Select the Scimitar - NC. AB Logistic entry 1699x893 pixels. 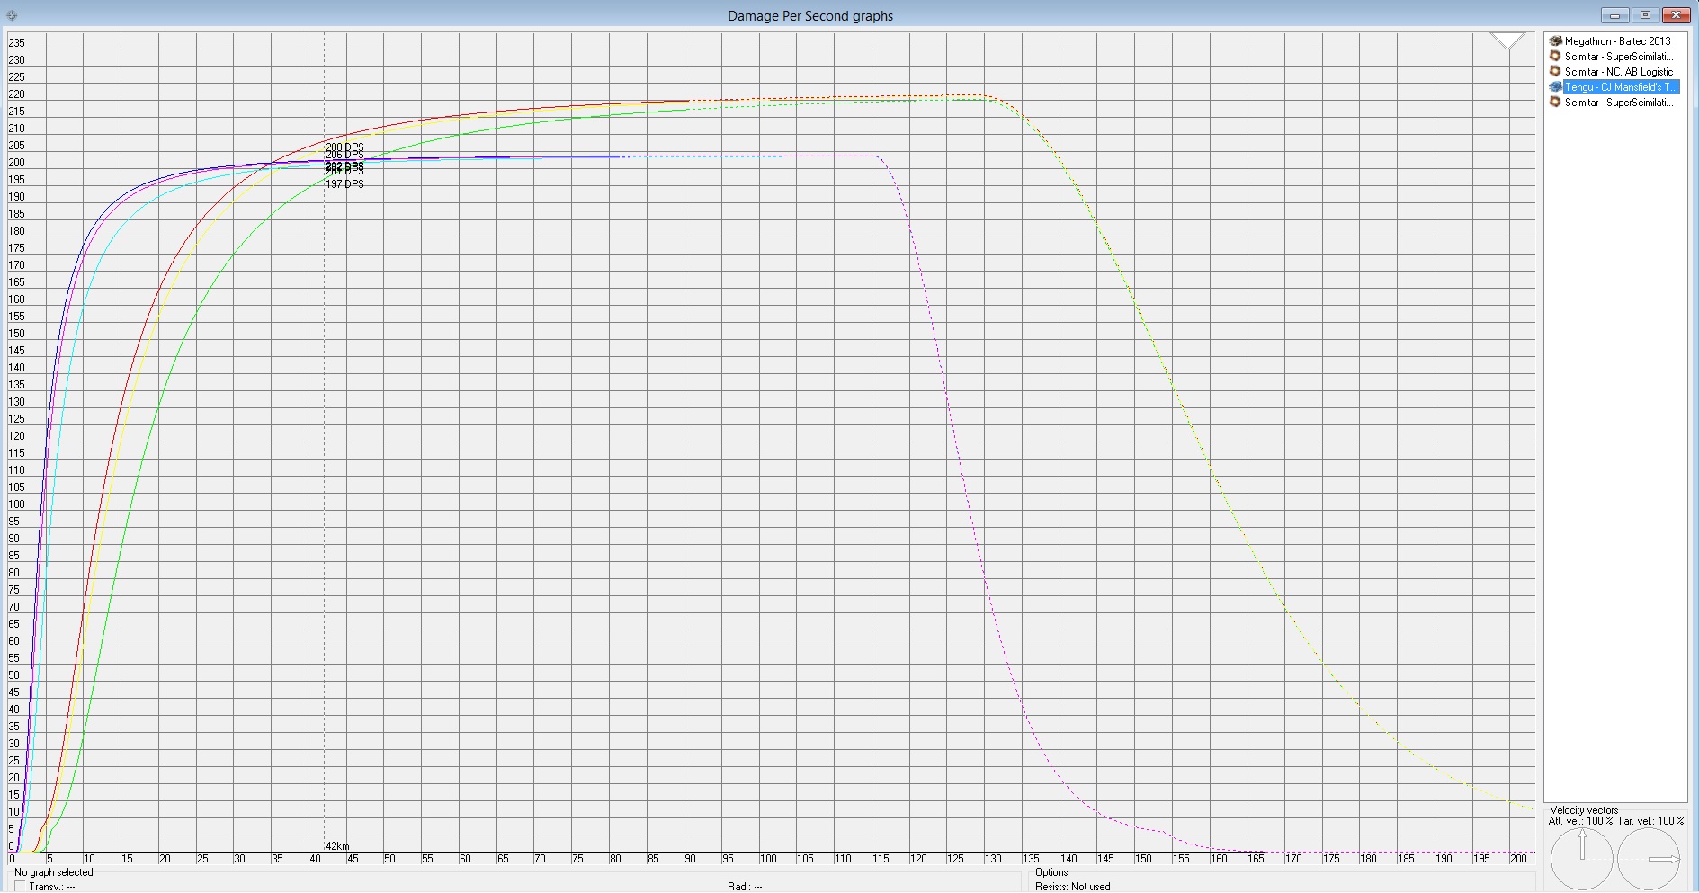click(1619, 72)
